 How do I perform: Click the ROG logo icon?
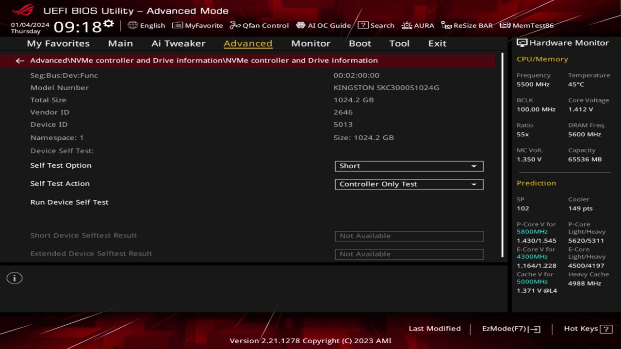pyautogui.click(x=23, y=10)
